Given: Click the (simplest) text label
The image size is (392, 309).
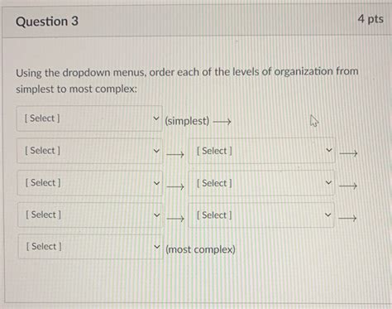Looking at the screenshot, I should coord(187,121).
